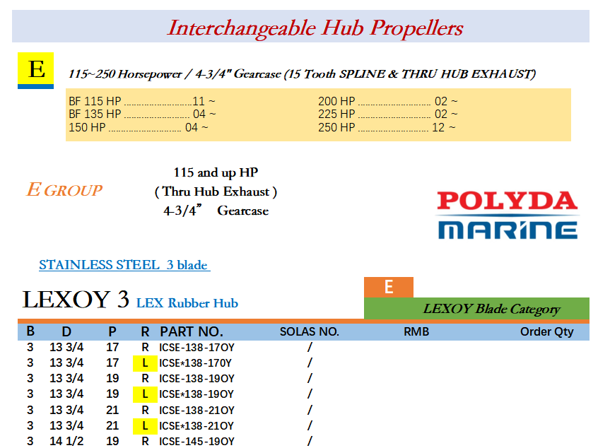The height and width of the screenshot is (448, 610).
Task: Select part number ICSE*138-21OY
Action: 197,426
